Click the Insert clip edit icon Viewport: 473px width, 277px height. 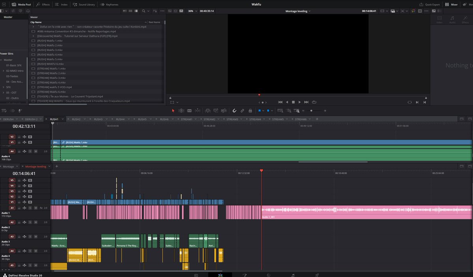(208, 111)
